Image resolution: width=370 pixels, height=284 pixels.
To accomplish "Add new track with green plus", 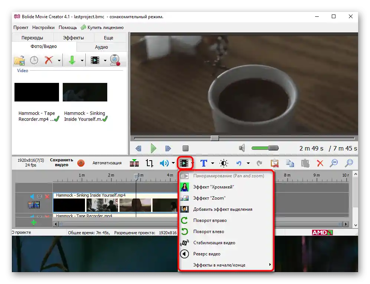I will 34,222.
